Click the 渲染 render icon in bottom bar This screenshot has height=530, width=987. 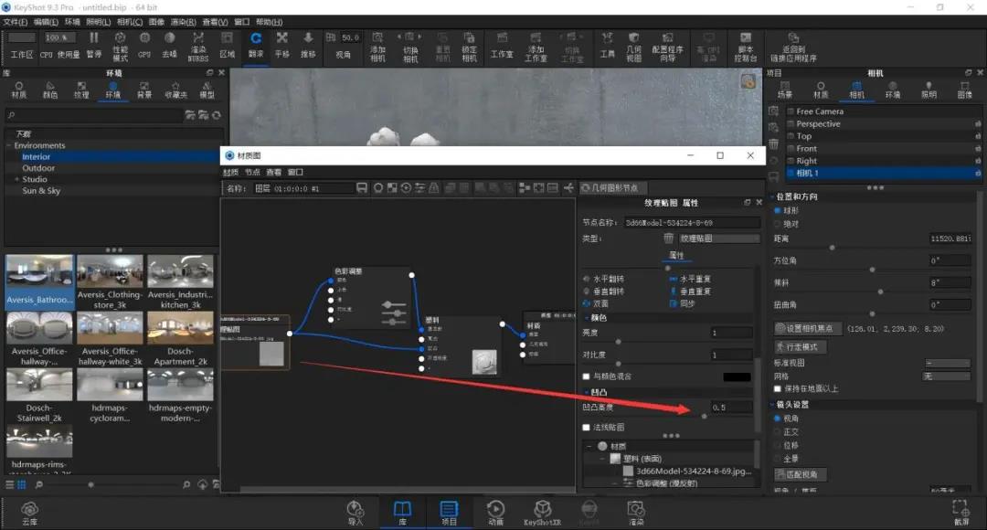coord(636,509)
